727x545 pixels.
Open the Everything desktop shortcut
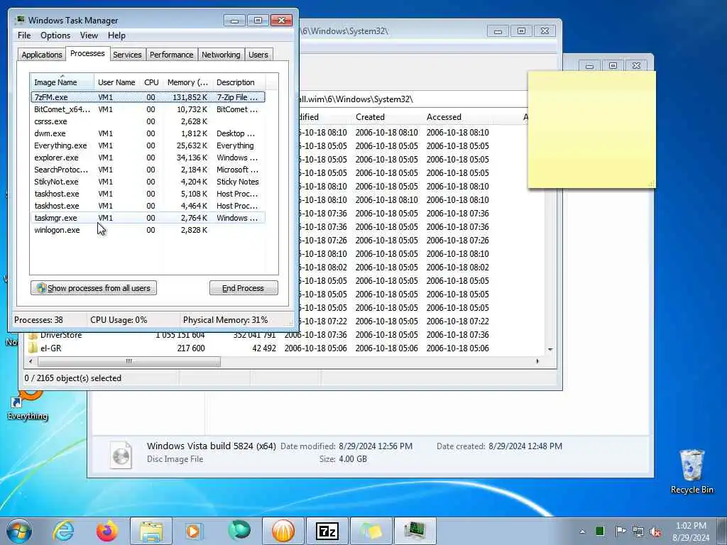[27, 405]
